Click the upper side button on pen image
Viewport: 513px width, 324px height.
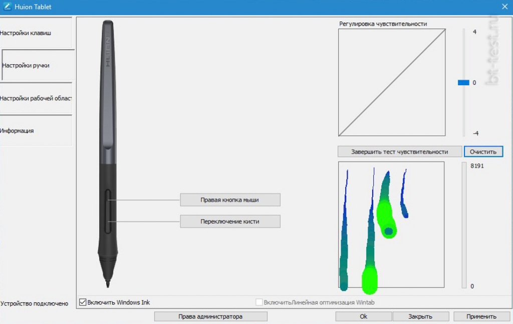108,200
